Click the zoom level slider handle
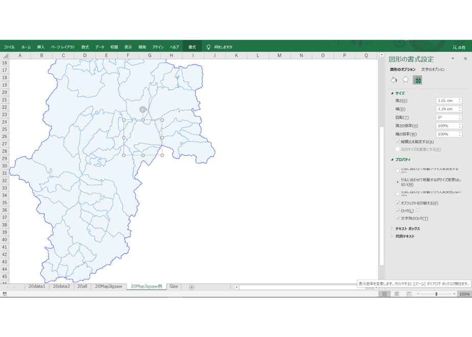 click(x=436, y=294)
